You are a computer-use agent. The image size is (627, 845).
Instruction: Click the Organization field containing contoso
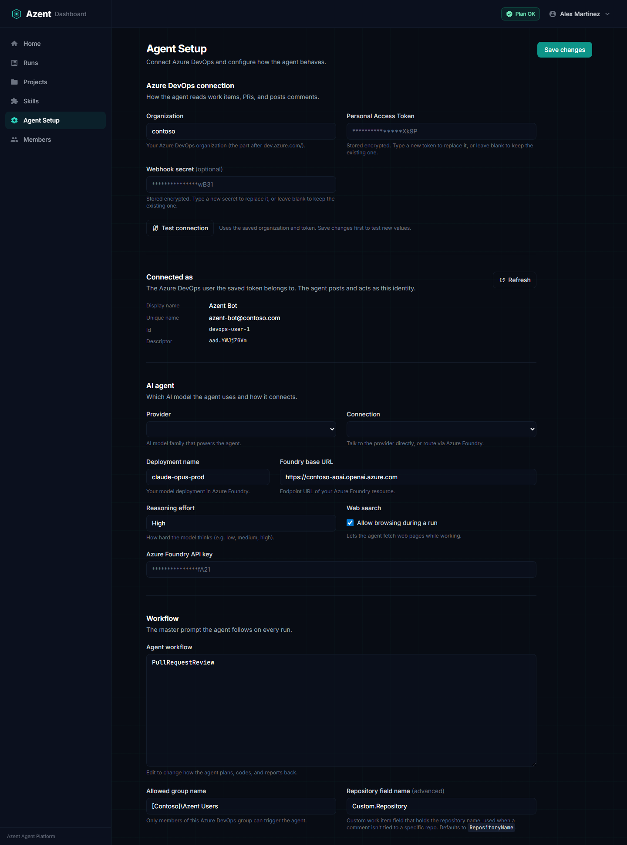[x=241, y=131]
